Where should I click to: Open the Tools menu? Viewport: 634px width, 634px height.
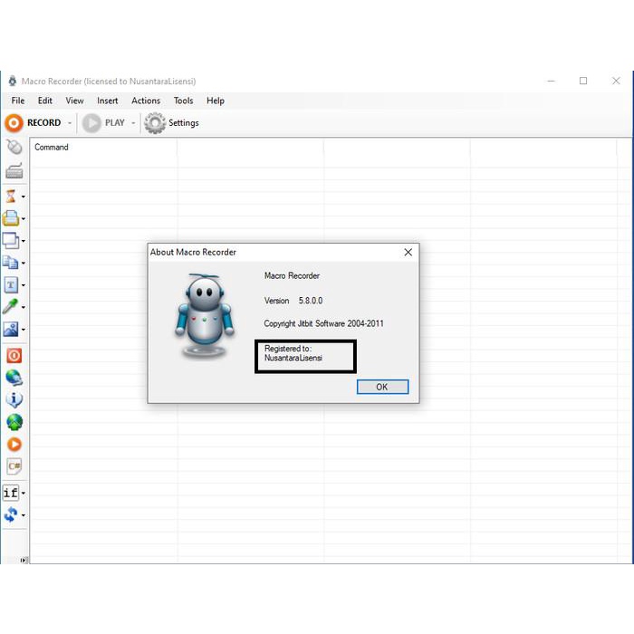(183, 101)
